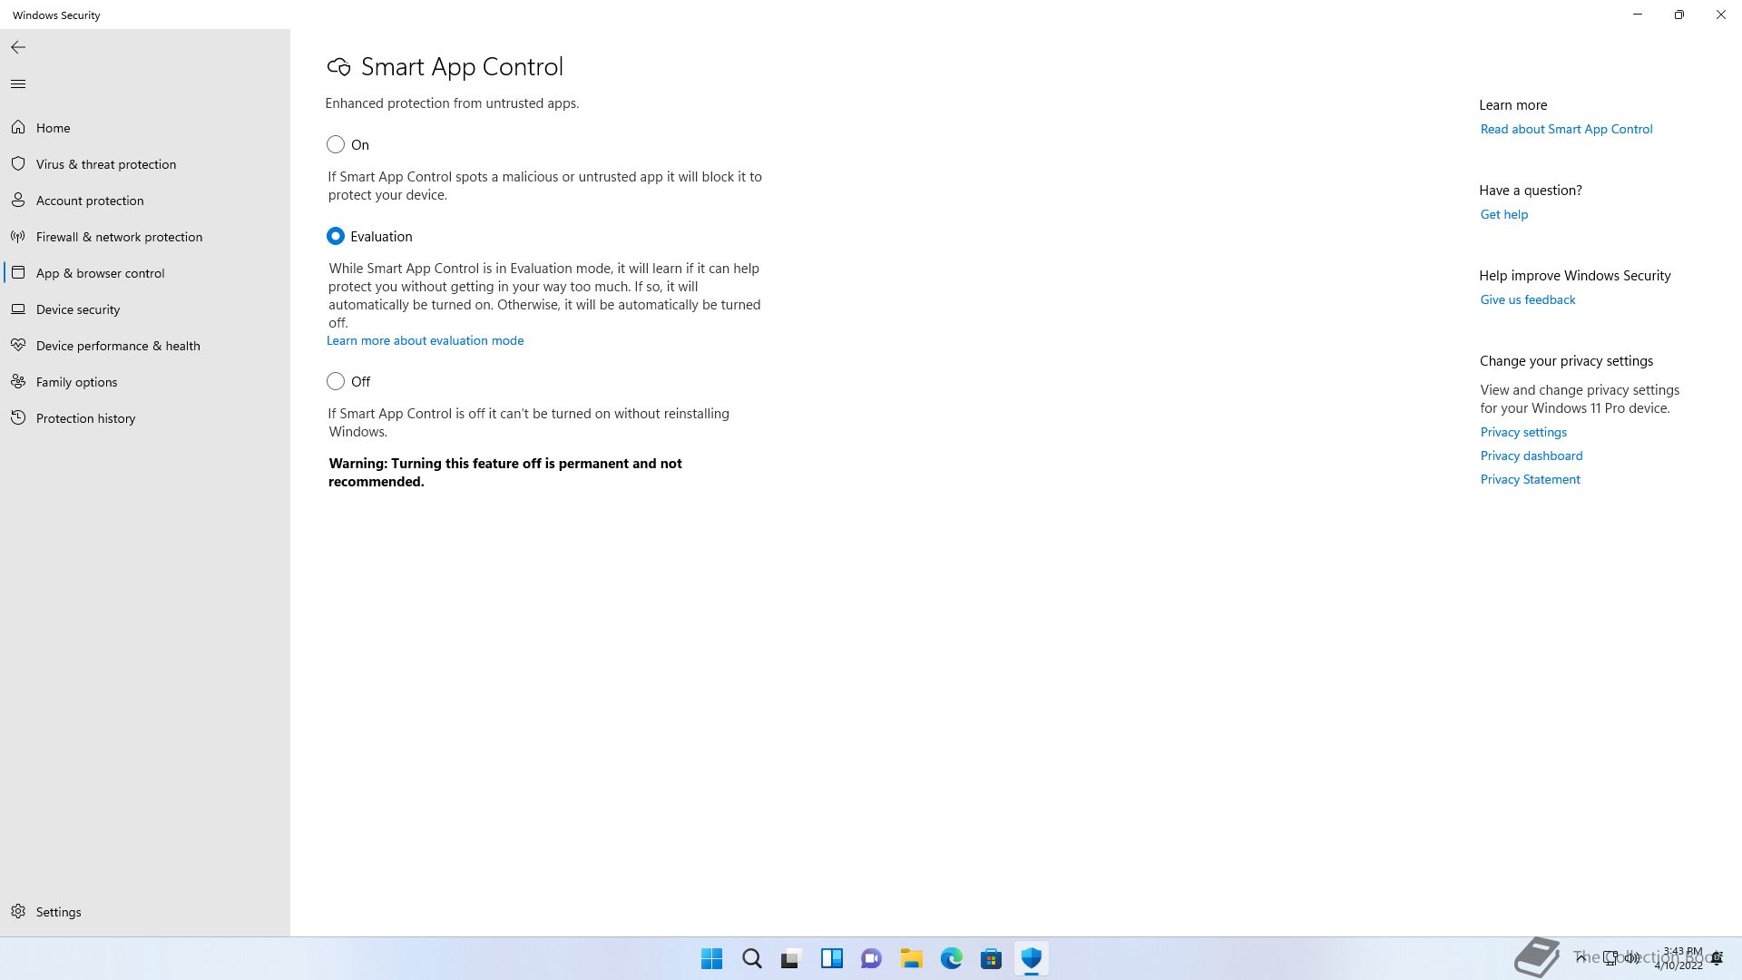
Task: Go back using the back arrow
Action: point(18,47)
